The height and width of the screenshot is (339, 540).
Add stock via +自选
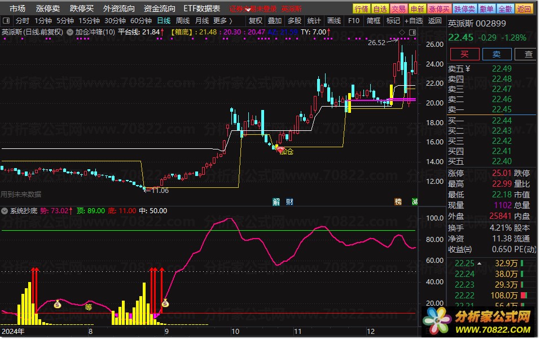pyautogui.click(x=414, y=21)
